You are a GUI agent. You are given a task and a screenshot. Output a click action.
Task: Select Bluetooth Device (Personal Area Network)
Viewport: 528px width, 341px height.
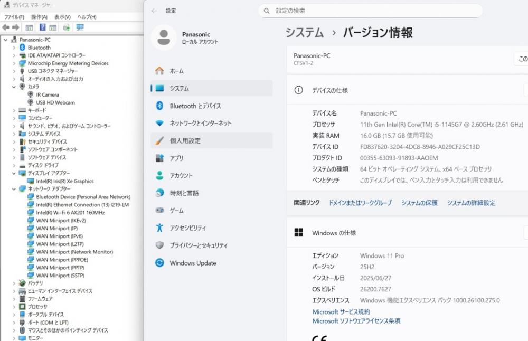83,196
